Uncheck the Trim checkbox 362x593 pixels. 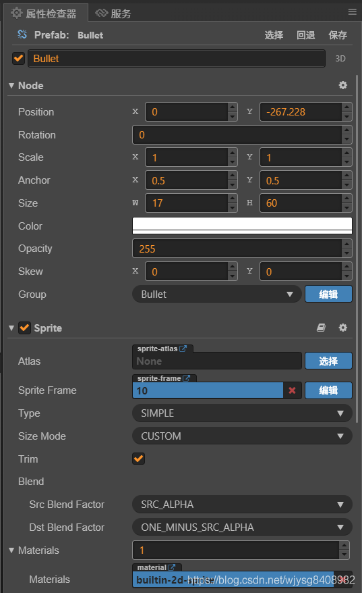(x=139, y=459)
